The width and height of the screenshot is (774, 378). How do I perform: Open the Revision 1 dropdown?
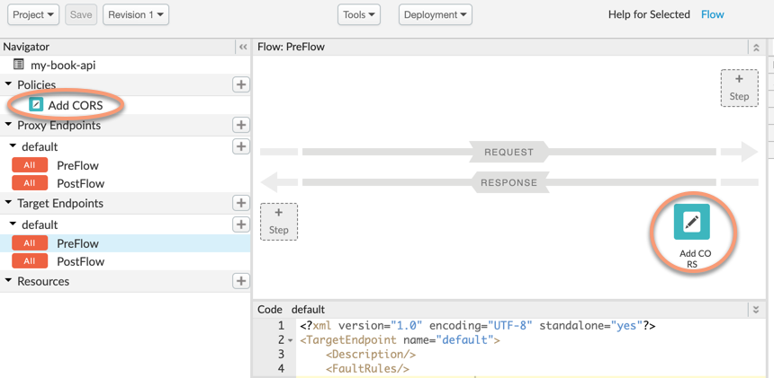(136, 14)
